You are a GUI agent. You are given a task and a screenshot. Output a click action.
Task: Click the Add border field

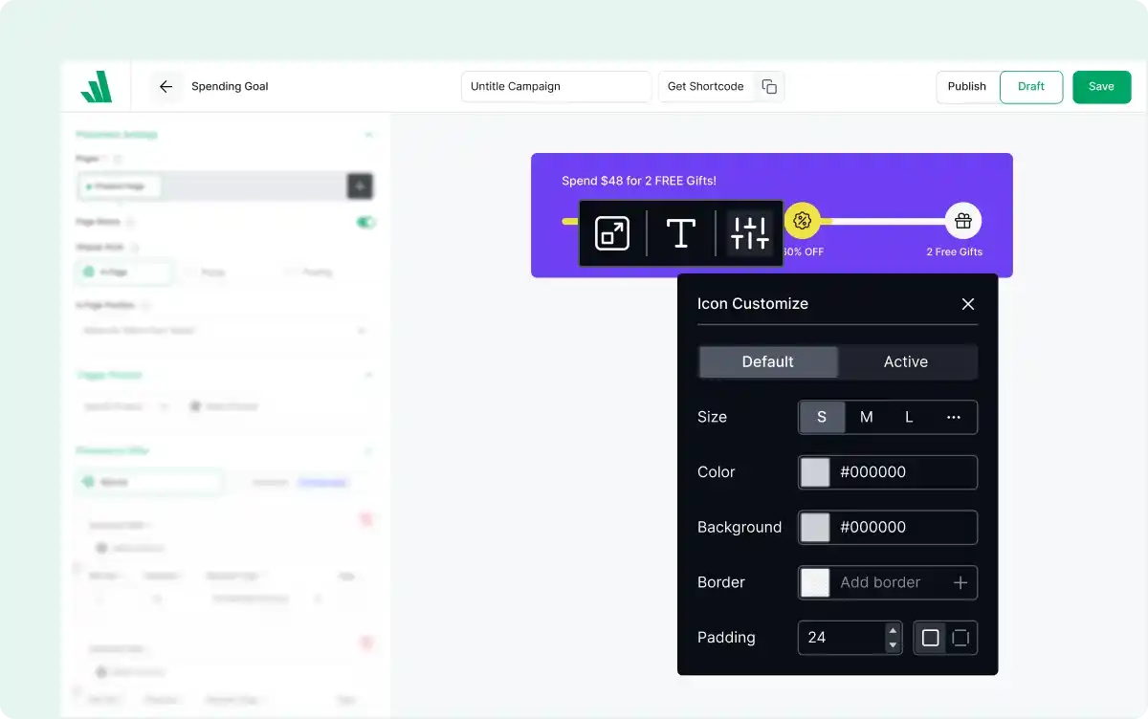pos(888,582)
